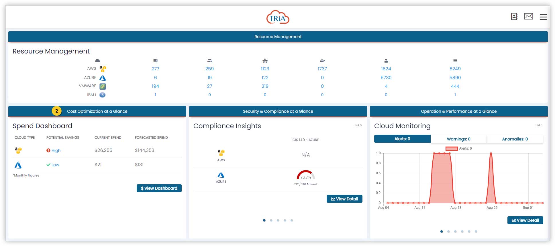The height and width of the screenshot is (246, 555).
Task: Click the network column header icon
Action: (265, 61)
